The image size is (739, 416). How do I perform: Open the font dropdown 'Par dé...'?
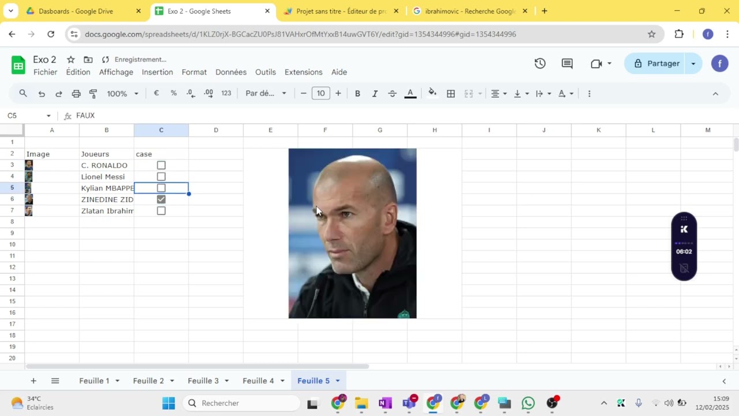266,94
